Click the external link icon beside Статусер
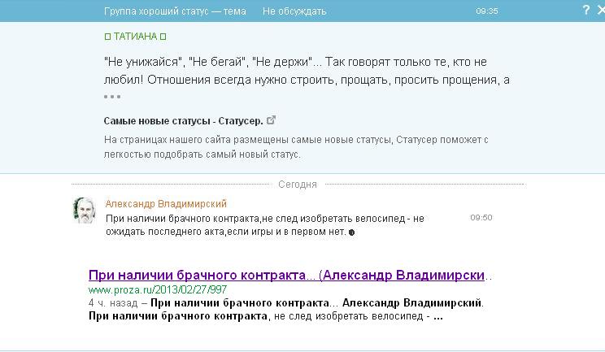The width and height of the screenshot is (605, 352). point(272,120)
